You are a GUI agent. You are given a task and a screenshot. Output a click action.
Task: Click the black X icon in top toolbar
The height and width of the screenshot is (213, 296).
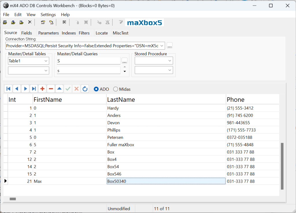tap(30, 22)
